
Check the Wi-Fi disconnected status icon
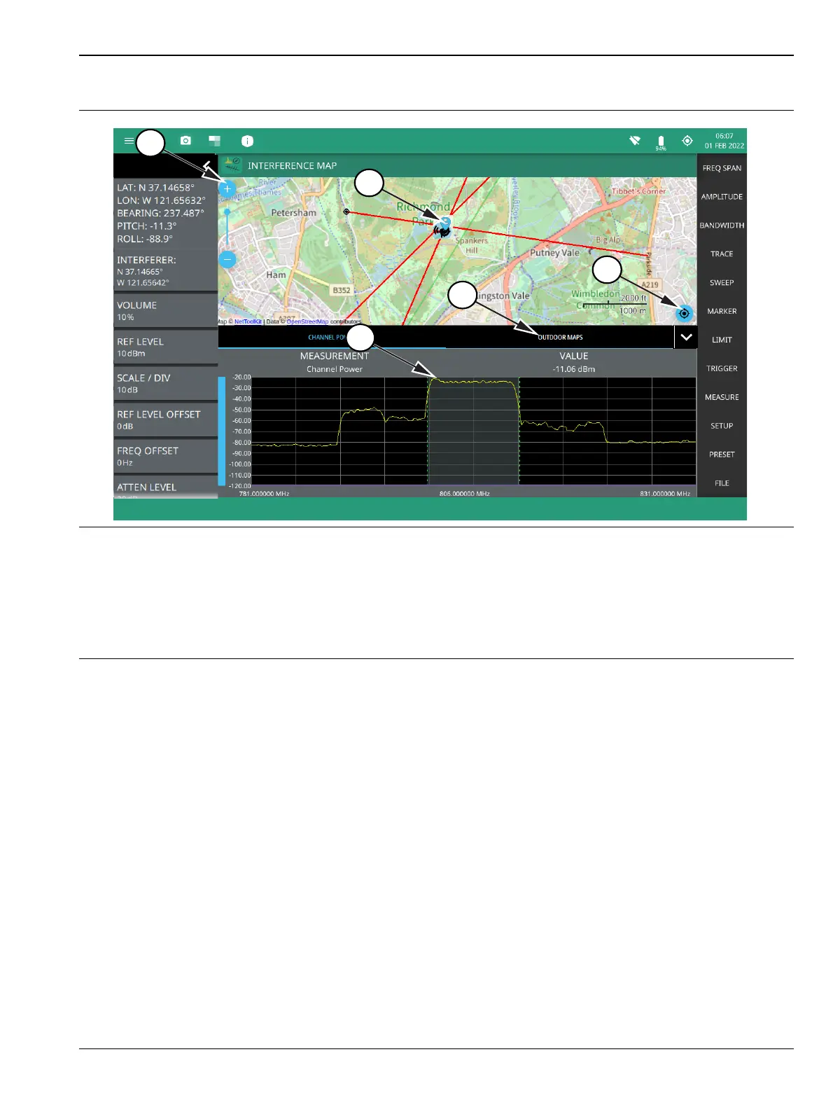(x=635, y=141)
